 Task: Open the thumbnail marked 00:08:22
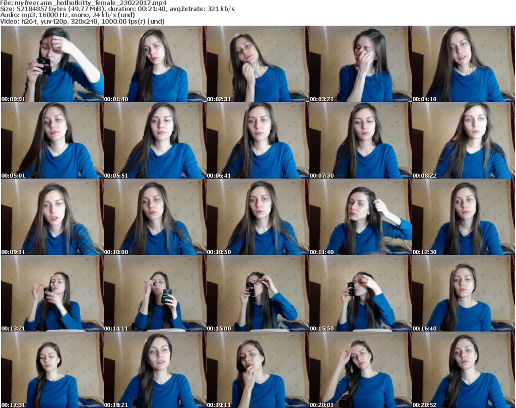tap(464, 140)
